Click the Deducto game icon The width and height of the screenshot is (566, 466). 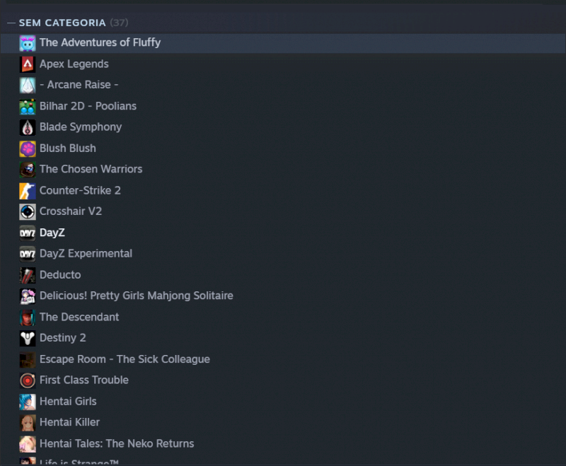(28, 276)
